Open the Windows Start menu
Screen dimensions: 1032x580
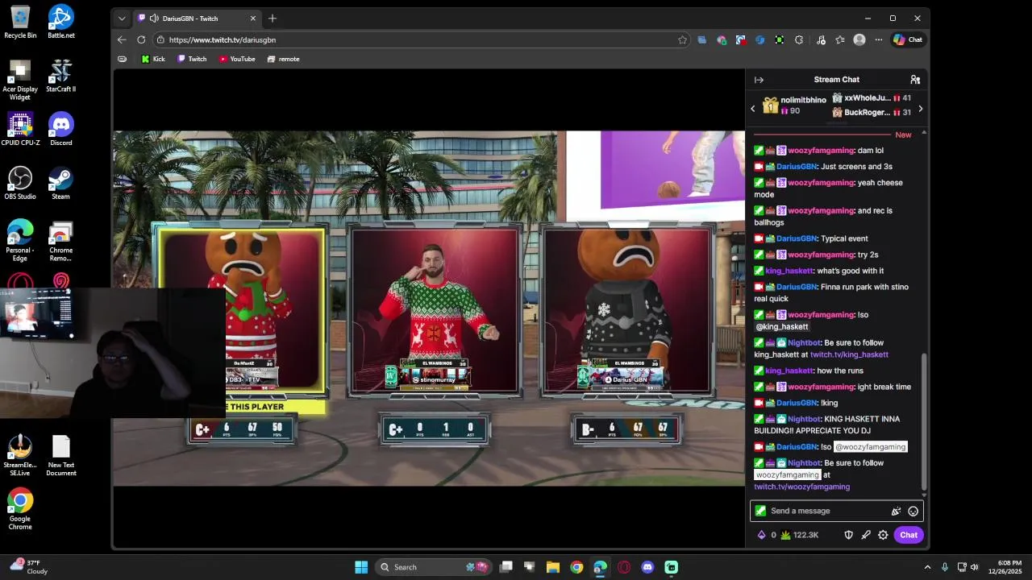point(361,567)
